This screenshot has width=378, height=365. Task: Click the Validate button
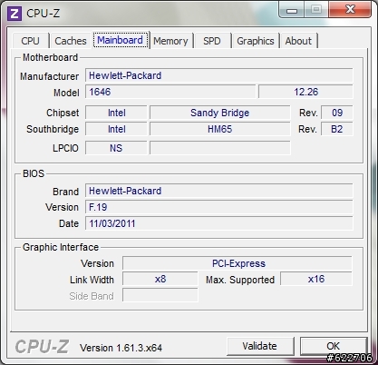pyautogui.click(x=260, y=346)
